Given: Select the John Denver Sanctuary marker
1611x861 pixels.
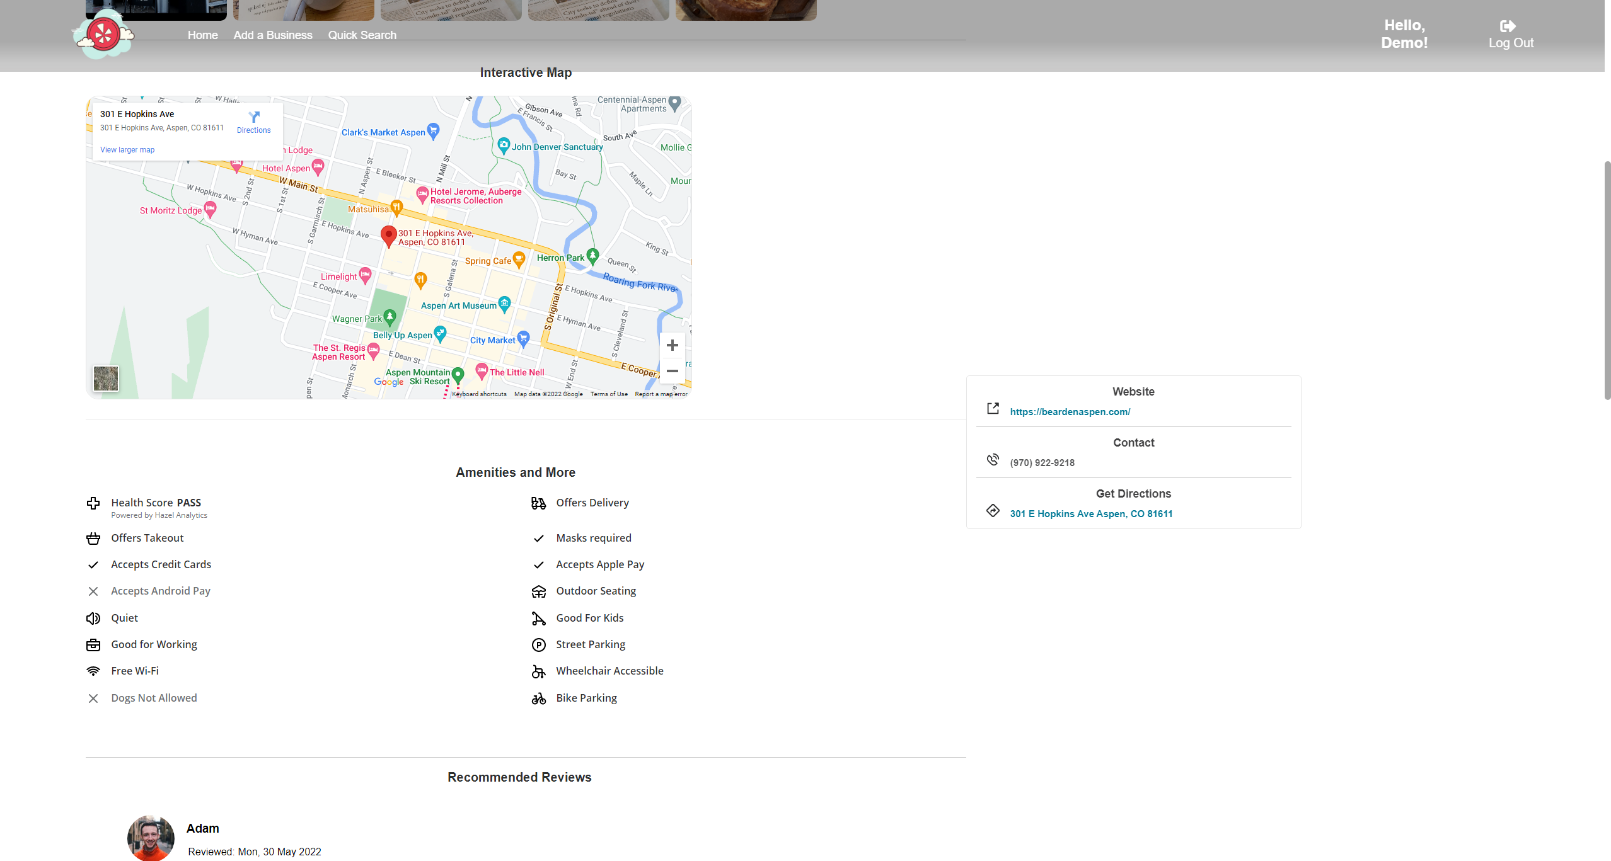Looking at the screenshot, I should [504, 145].
